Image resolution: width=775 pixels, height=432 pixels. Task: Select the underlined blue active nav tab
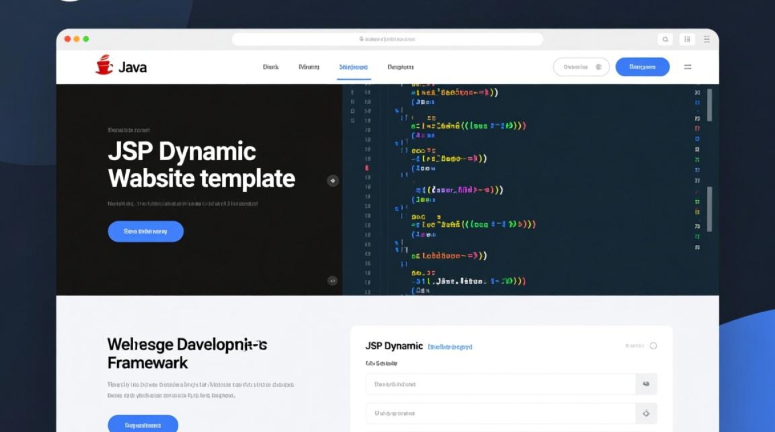pos(353,67)
